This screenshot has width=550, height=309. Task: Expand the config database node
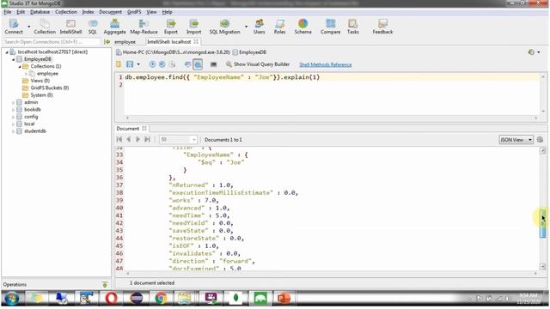click(x=14, y=117)
